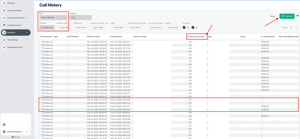Open the filter lines icon beside 1m ago
This screenshot has width=300, height=139.
pos(291,27)
